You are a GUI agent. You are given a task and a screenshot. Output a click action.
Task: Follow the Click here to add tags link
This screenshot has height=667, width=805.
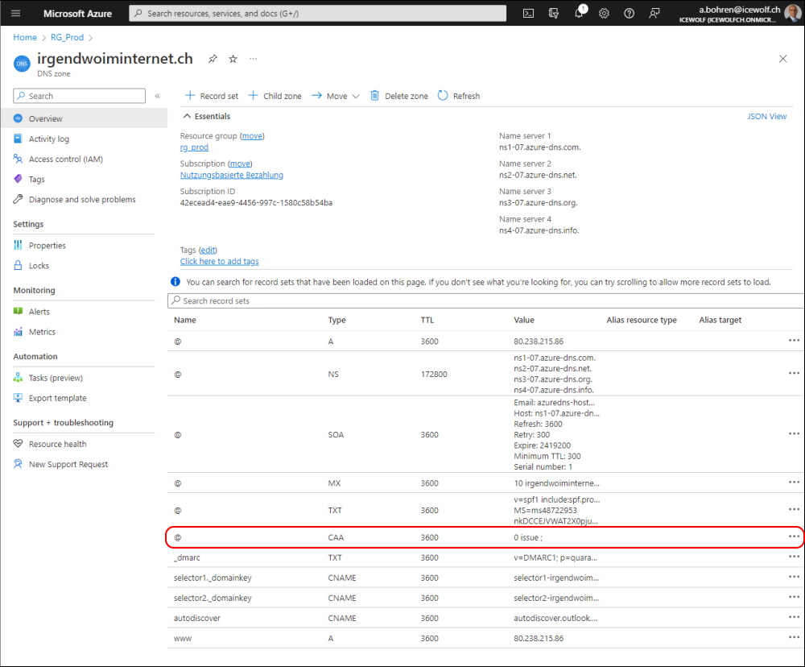[219, 262]
